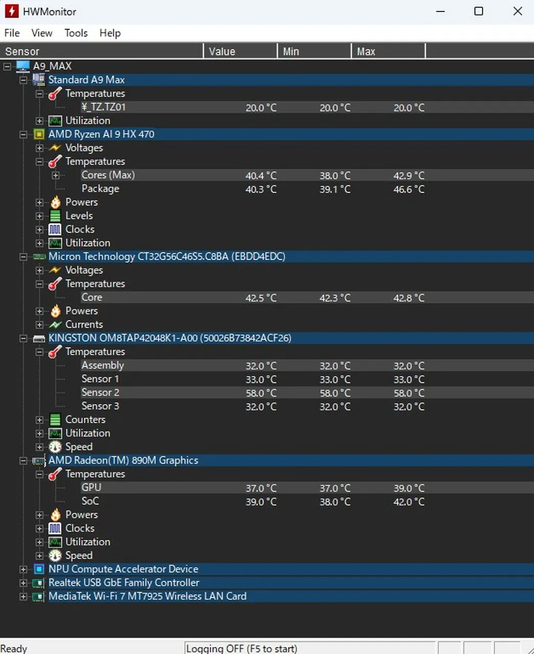Expand Currents under Micron Technology memory
The height and width of the screenshot is (654, 534).
[39, 324]
